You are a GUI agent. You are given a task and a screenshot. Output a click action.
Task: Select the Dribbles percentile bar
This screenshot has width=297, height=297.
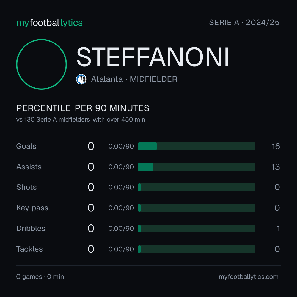[x=197, y=229]
